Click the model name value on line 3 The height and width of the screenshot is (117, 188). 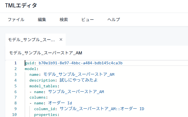[x=79, y=74]
